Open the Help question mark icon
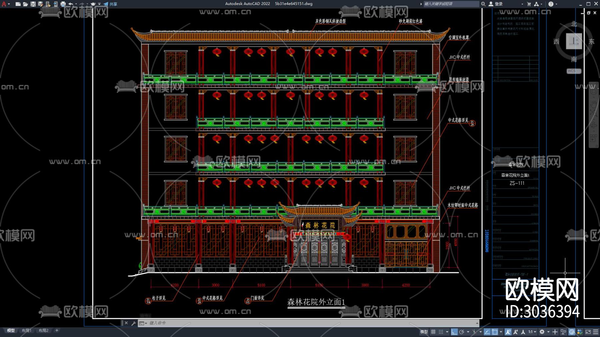This screenshot has width=600, height=337. 551,4
